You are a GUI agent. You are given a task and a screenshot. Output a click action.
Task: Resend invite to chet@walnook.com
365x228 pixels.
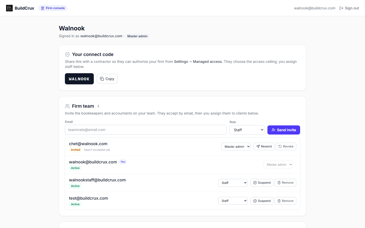[264, 146]
